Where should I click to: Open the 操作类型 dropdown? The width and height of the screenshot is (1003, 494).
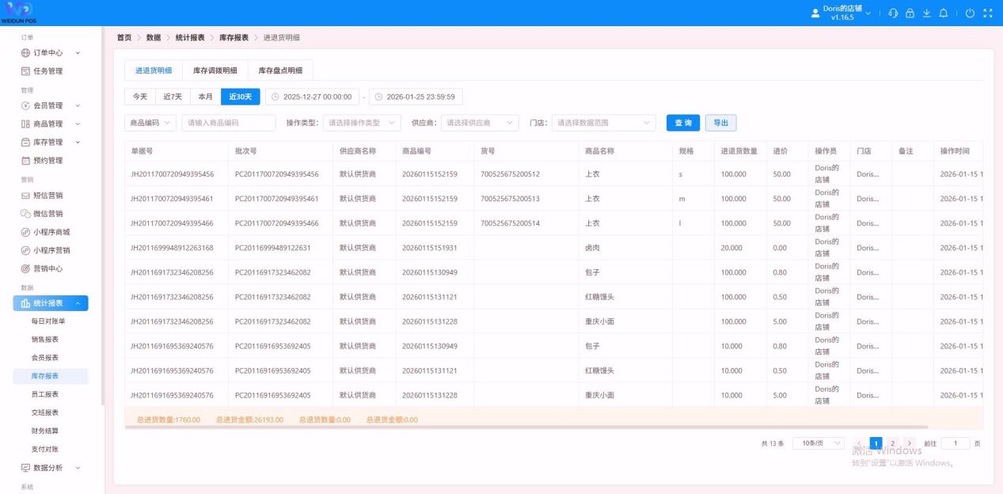tap(362, 123)
